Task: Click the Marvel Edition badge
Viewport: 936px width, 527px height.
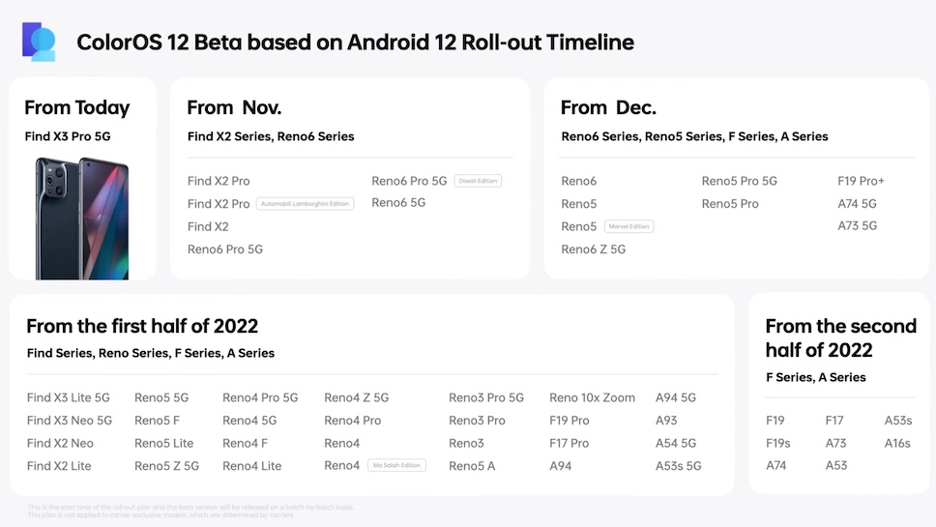Action: (629, 226)
